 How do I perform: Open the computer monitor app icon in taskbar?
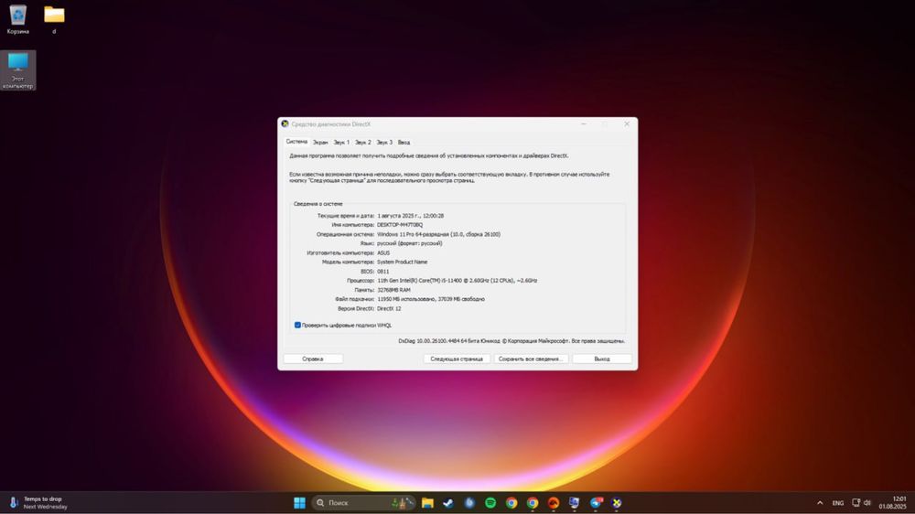[x=575, y=503]
